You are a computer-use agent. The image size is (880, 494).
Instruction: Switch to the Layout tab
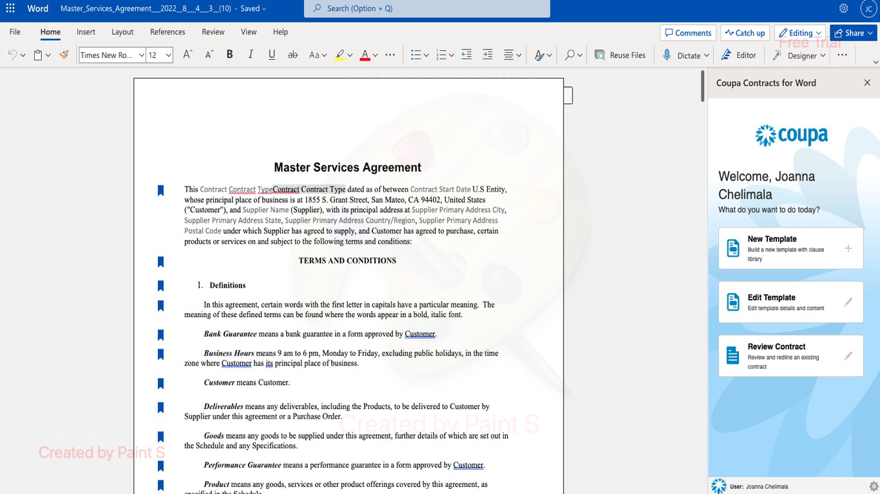coord(122,32)
